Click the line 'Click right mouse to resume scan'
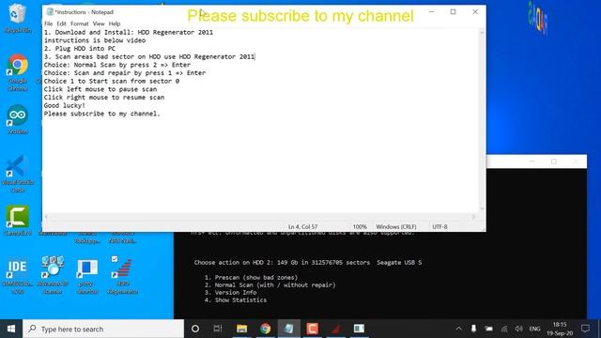The height and width of the screenshot is (338, 601). (104, 98)
